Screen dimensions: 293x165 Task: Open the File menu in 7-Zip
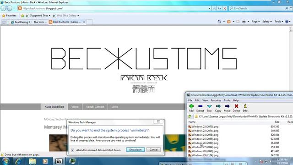tap(190, 100)
